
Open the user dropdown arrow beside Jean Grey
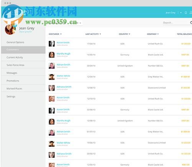tap(181, 13)
